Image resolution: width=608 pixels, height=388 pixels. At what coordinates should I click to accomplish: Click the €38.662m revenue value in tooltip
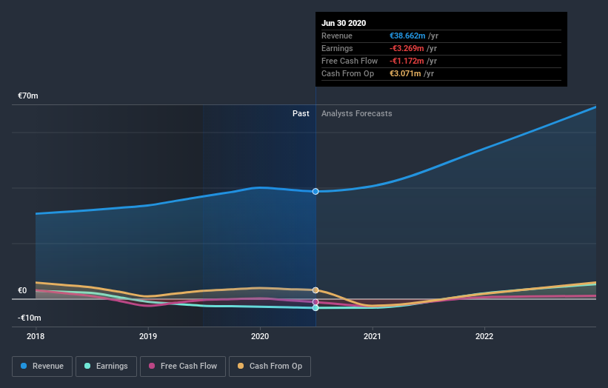pyautogui.click(x=407, y=36)
